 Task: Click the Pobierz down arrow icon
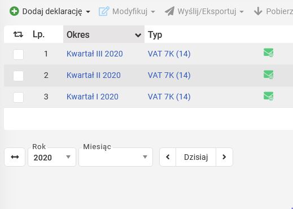258,11
